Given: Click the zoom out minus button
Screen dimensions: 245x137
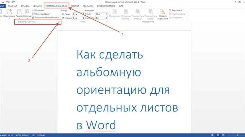Looking at the screenshot, I should click(228, 135).
